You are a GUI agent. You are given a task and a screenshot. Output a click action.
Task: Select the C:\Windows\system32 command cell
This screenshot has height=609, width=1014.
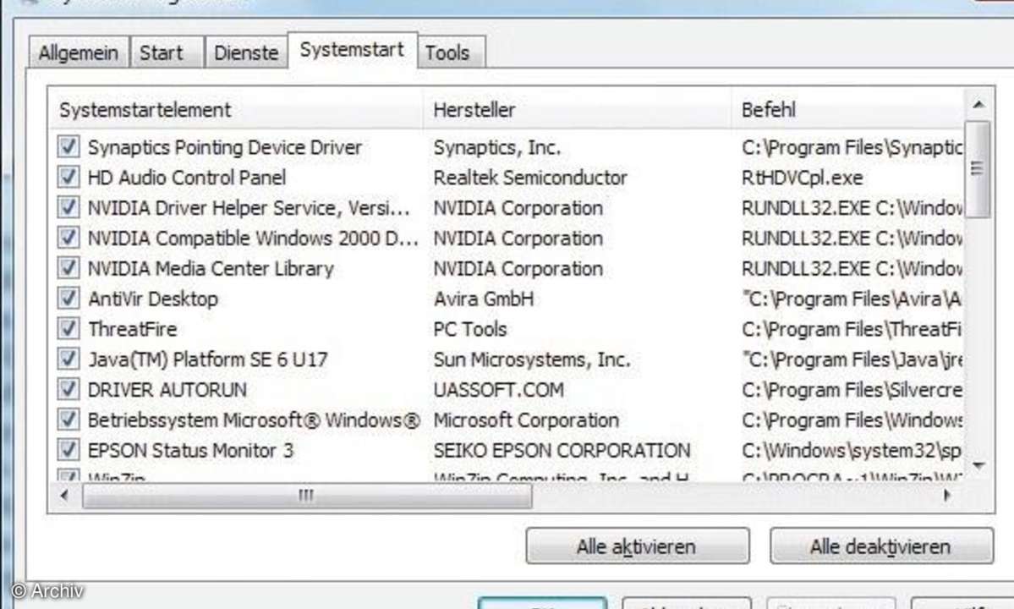pos(852,451)
